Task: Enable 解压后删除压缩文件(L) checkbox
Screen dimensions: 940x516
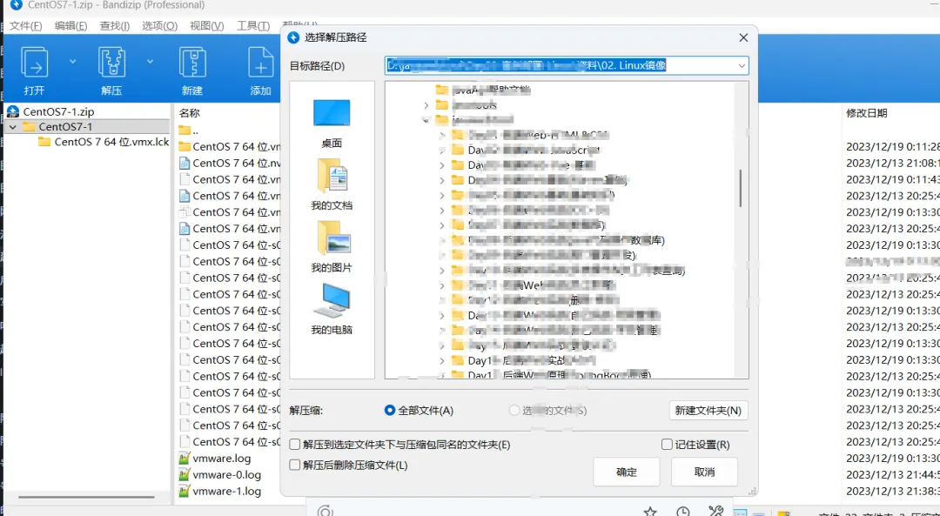Action: 295,465
